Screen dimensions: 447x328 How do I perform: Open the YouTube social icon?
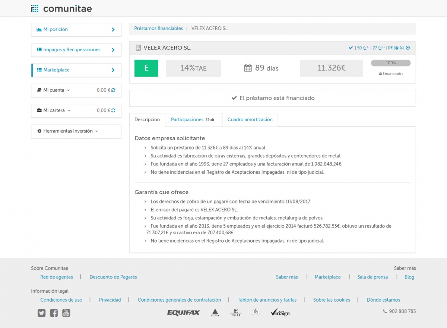coord(66,313)
